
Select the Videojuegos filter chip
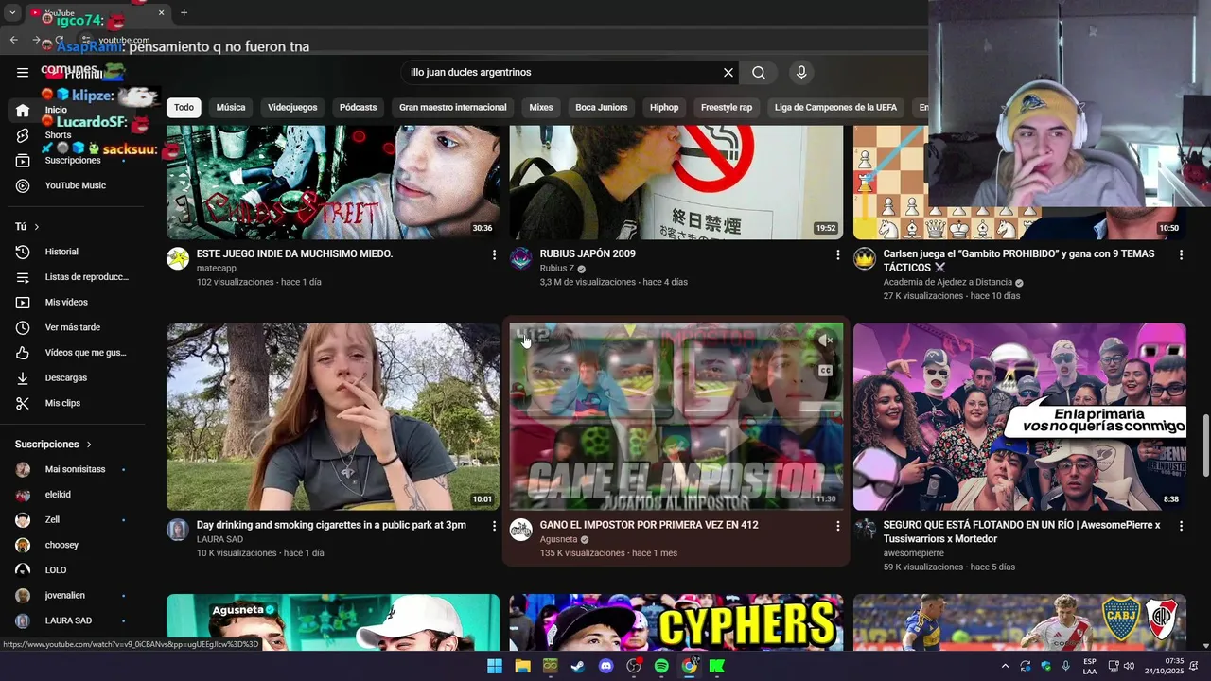pos(292,107)
